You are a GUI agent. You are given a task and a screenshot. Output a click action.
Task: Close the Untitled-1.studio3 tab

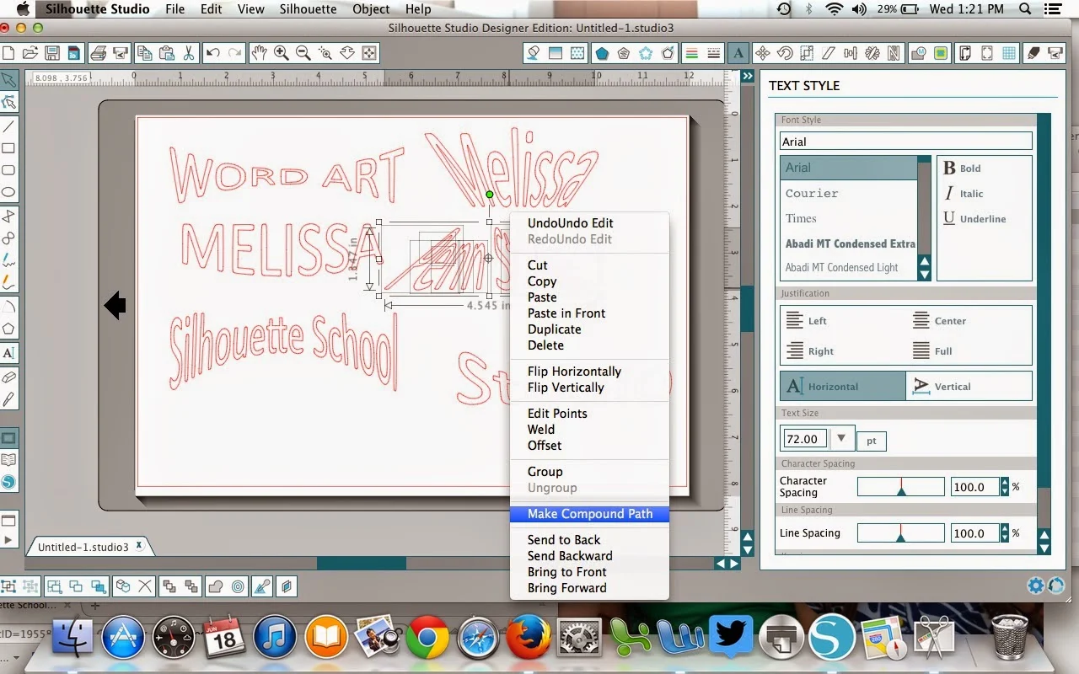pos(140,546)
